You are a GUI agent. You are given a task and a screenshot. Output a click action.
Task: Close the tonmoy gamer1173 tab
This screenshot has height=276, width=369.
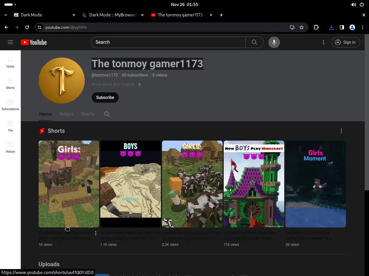[x=211, y=15]
